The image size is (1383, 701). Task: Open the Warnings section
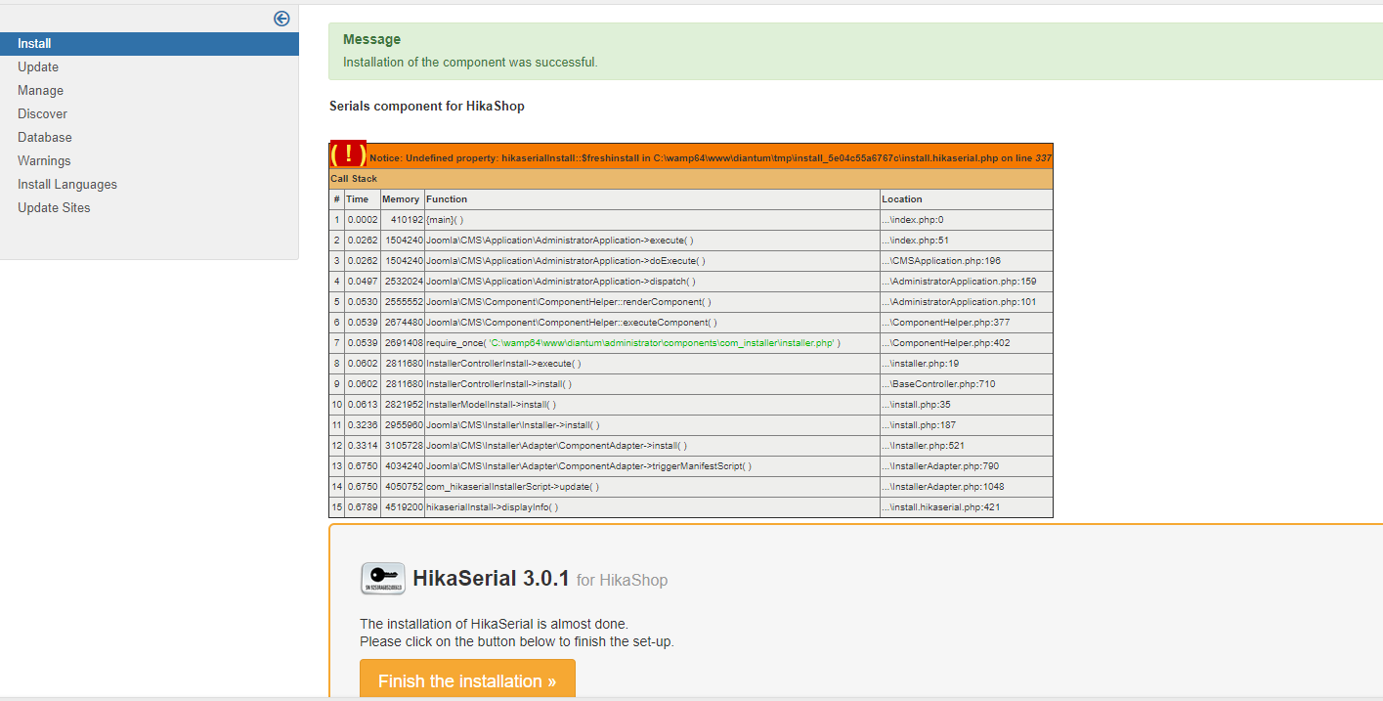pyautogui.click(x=44, y=160)
